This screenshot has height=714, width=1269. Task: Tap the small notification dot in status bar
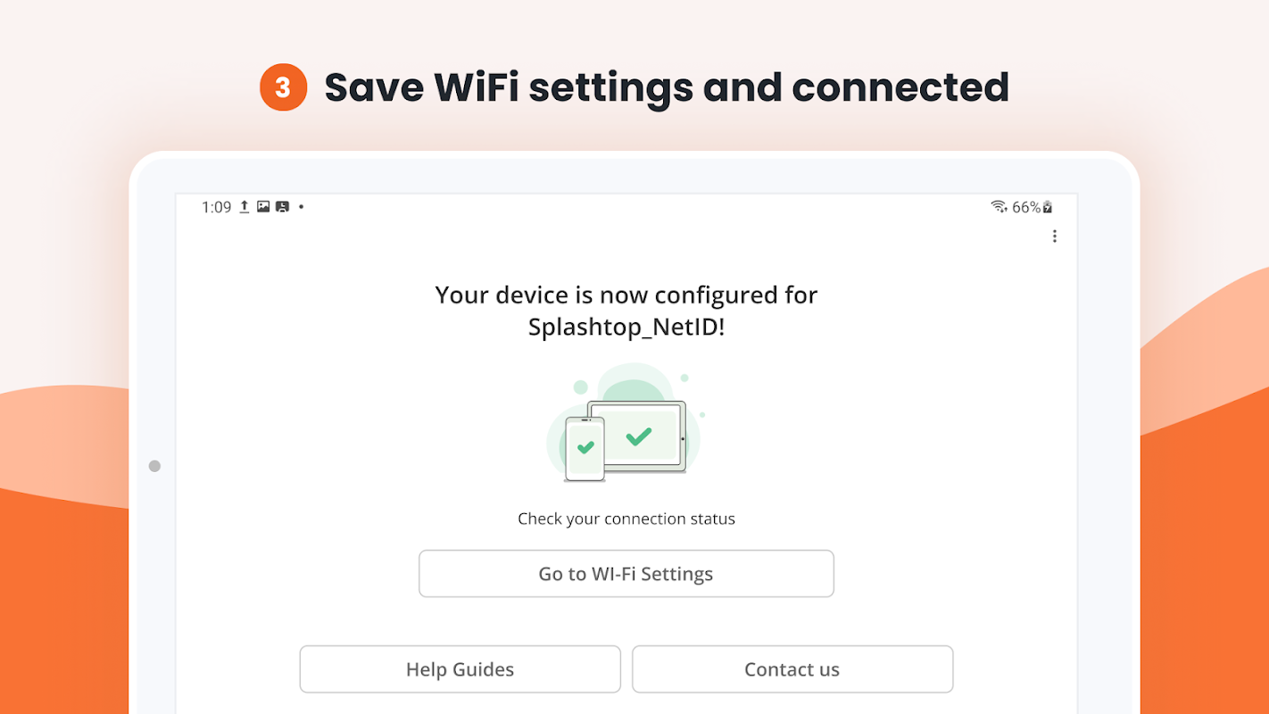[x=301, y=207]
